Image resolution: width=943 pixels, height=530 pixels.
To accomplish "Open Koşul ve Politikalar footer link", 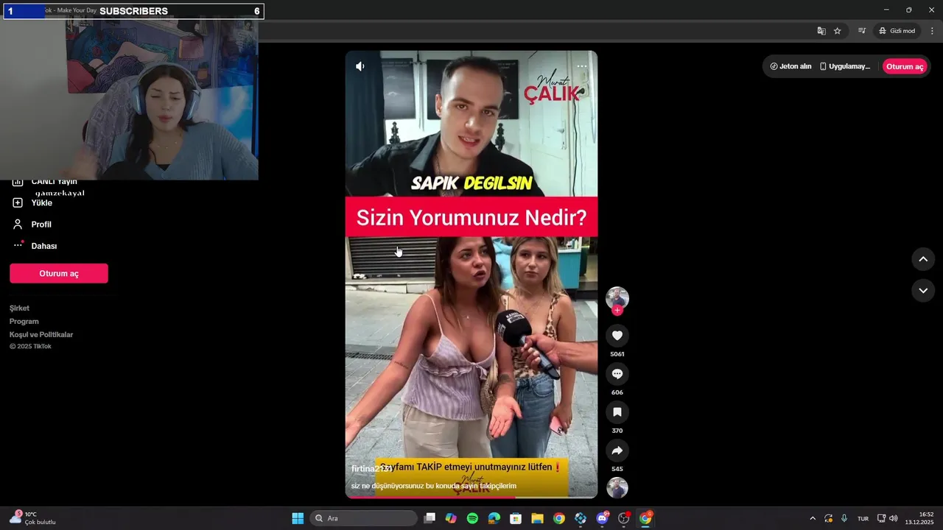I will [41, 335].
